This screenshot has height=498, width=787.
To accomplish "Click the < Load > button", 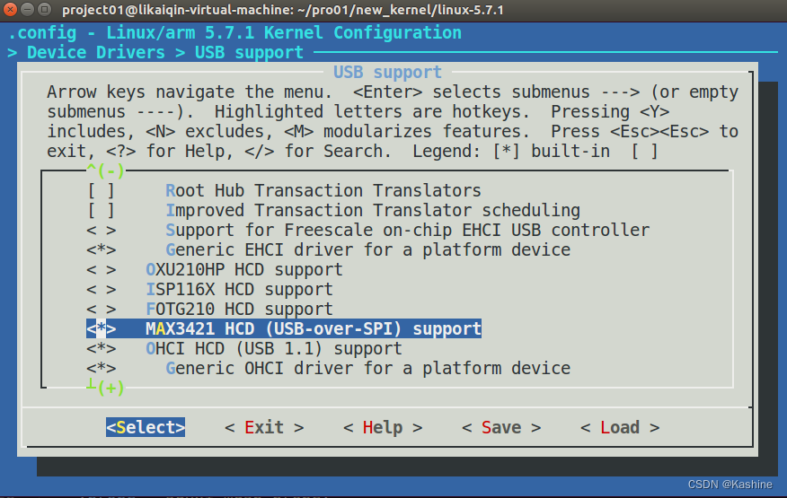I will click(620, 427).
